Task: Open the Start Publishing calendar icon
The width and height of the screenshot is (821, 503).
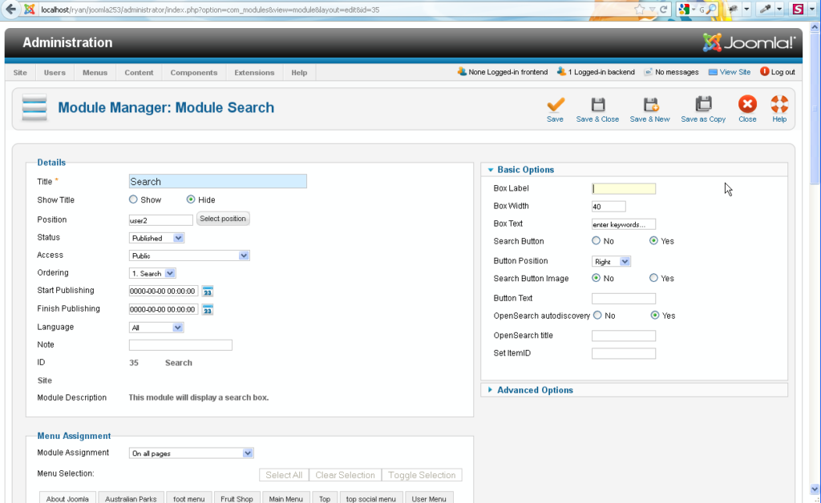Action: (x=208, y=291)
